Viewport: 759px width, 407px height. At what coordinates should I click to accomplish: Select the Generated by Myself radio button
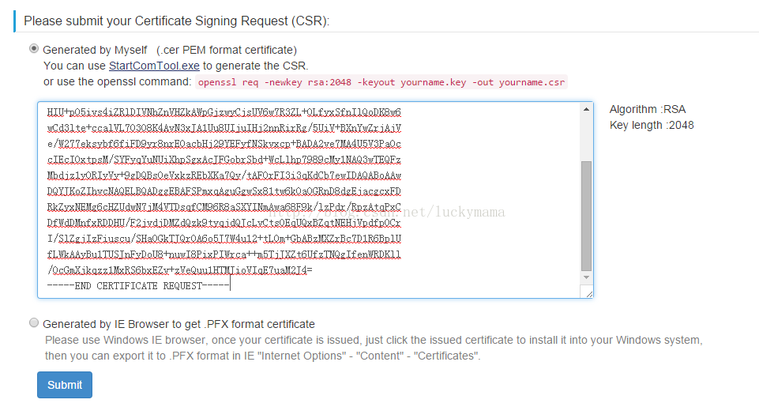[x=34, y=48]
